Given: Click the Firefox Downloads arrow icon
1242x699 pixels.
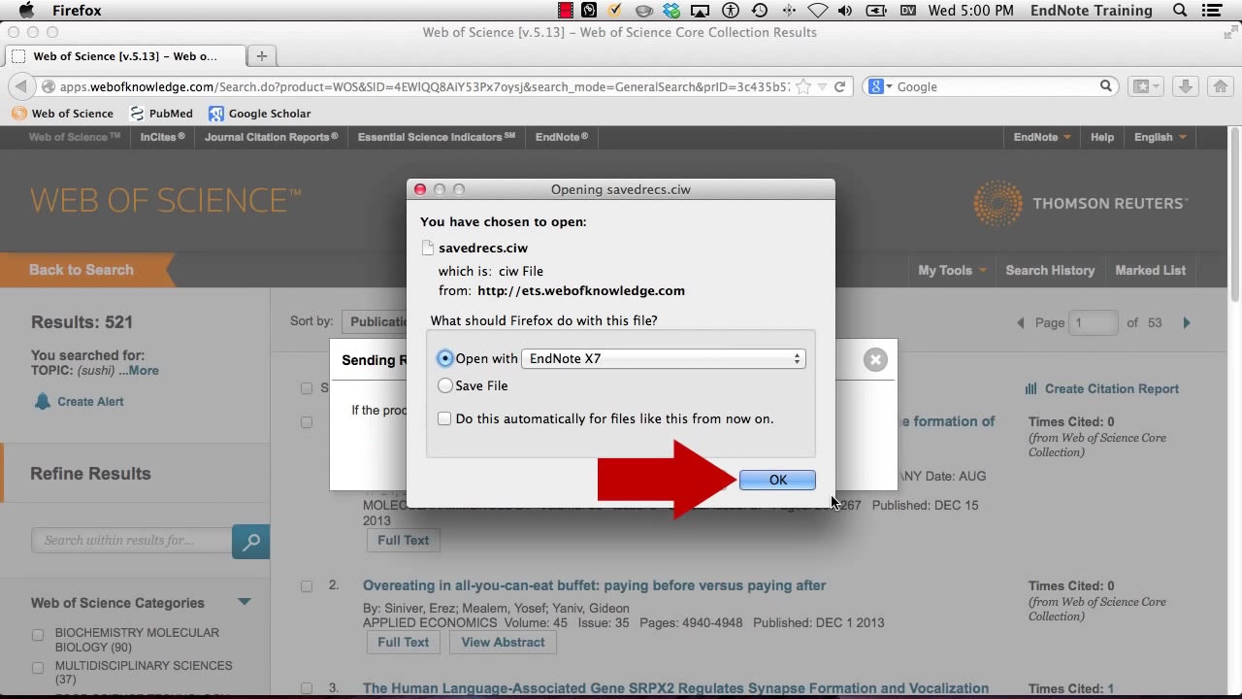Looking at the screenshot, I should click(1185, 85).
